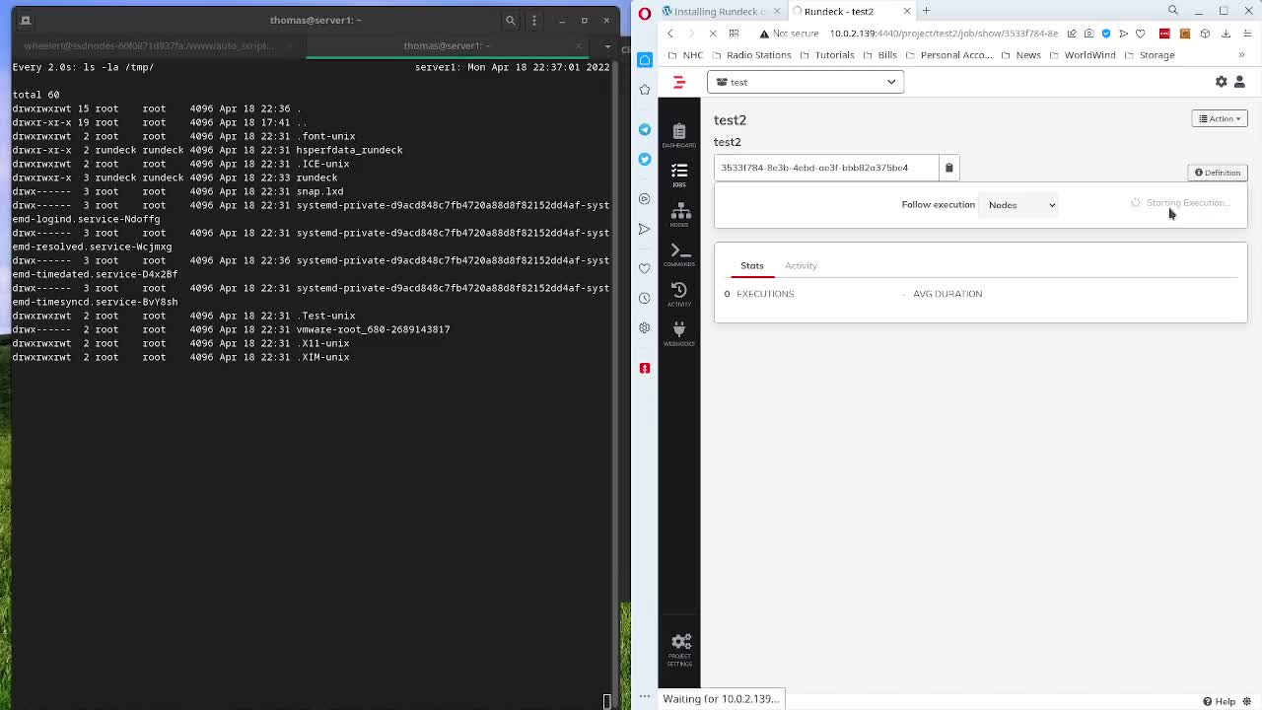Click the new tab icon in terminal window

(x=26, y=20)
